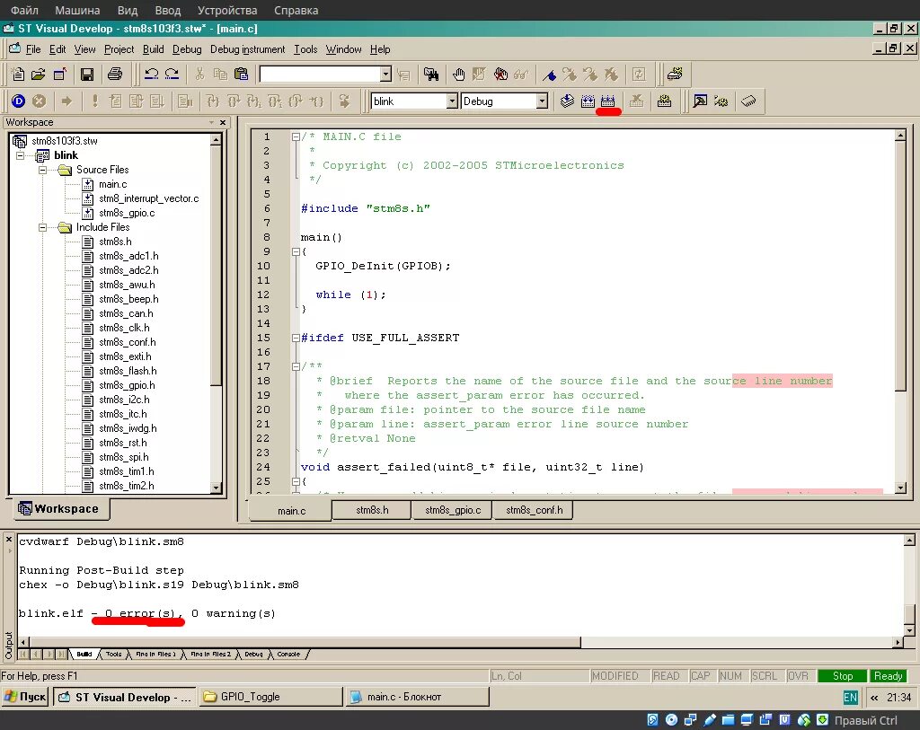Click the chip programmer icon at the toolbar's end

(748, 101)
